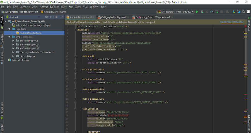Click Collapse All icon in Project panel
Screen dimensions: 251x133
[51, 17]
